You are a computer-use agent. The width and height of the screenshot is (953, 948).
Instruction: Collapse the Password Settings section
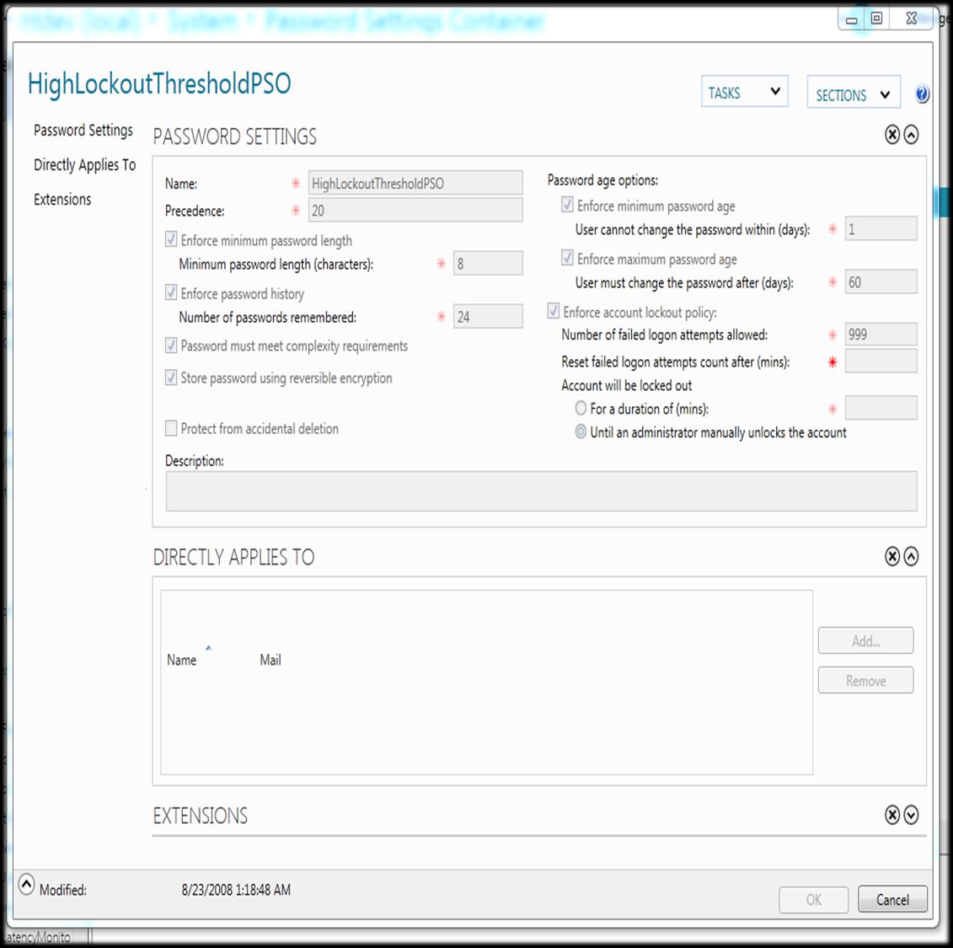(x=911, y=134)
